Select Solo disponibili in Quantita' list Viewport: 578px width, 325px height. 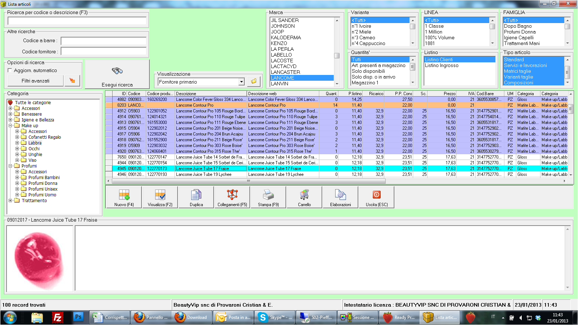tap(380, 71)
